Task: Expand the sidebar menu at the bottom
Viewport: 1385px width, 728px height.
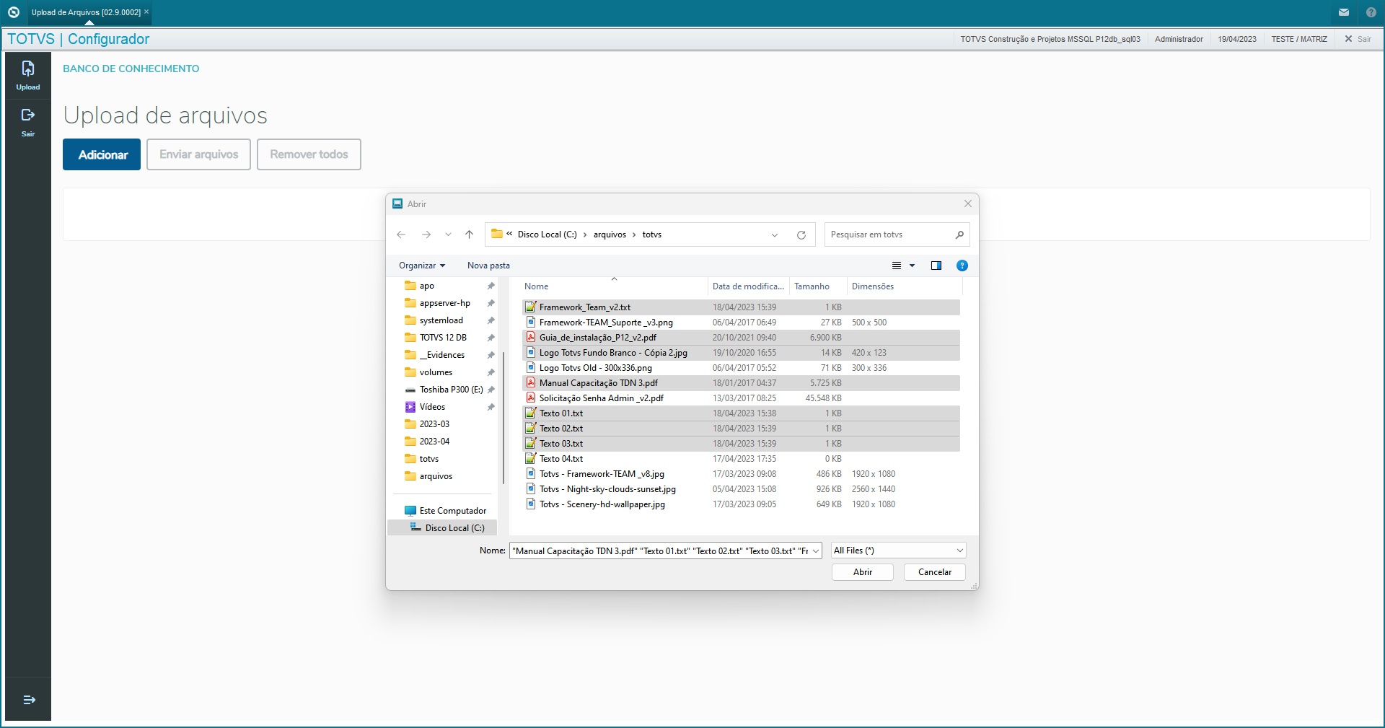Action: click(x=29, y=700)
